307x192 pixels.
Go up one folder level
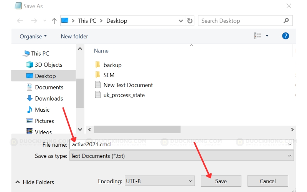(x=54, y=21)
